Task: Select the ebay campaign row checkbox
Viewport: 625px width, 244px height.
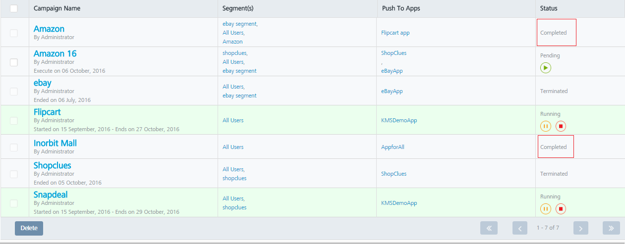Action: pyautogui.click(x=14, y=91)
